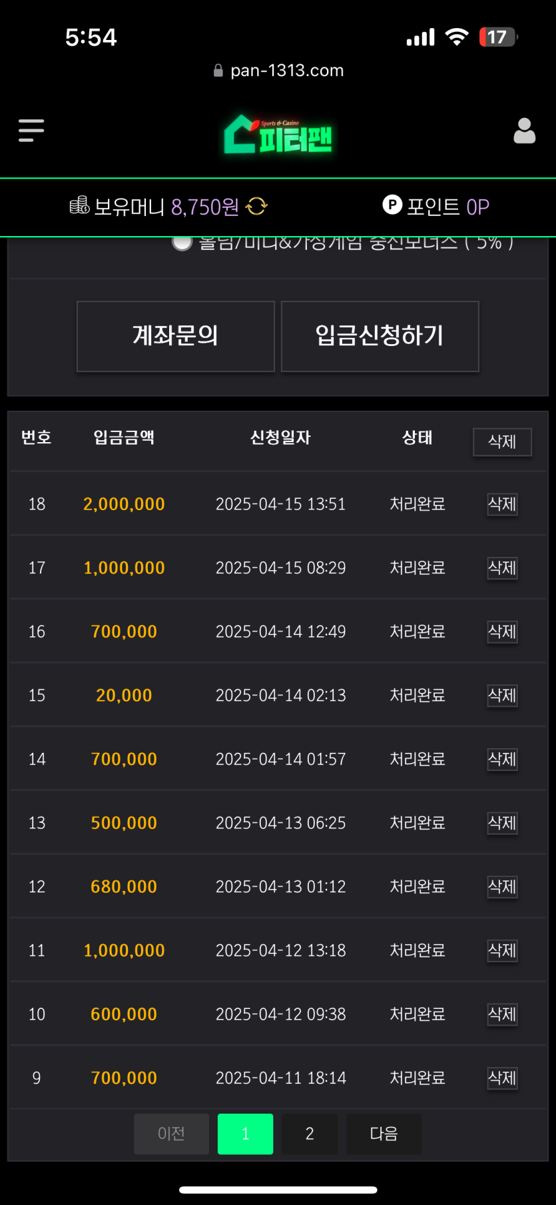The height and width of the screenshot is (1205, 556).
Task: Click the 다음 next page button
Action: [384, 1134]
